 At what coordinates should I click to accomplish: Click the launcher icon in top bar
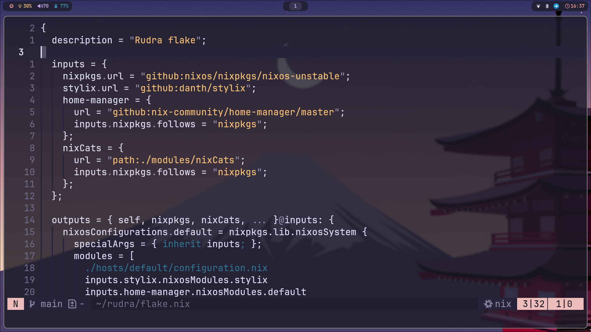(x=11, y=6)
